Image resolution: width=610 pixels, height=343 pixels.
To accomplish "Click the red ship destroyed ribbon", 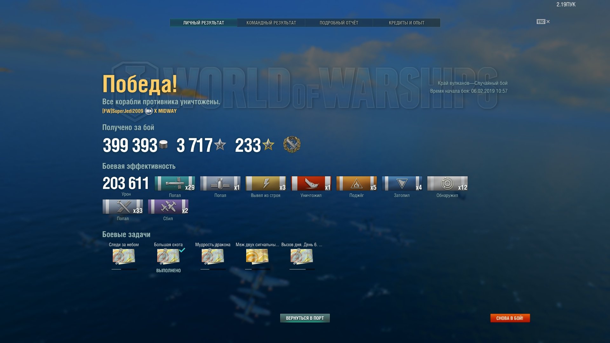I will pyautogui.click(x=311, y=184).
